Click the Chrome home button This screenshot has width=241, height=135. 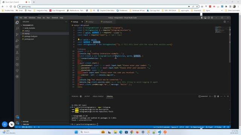pos(15,6)
